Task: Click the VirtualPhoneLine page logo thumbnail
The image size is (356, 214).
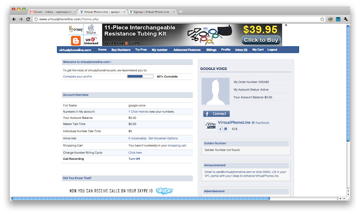Action: click(210, 125)
